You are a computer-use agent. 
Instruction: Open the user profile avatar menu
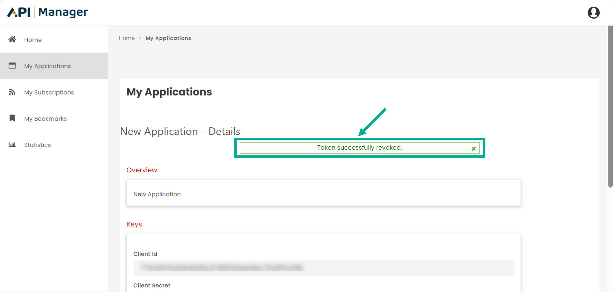[x=593, y=13]
